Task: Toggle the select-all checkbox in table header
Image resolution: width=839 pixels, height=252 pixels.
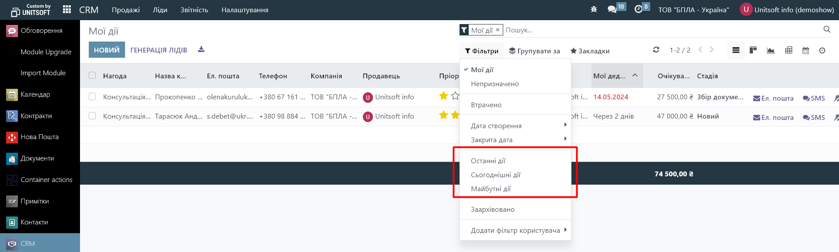Action: point(92,76)
